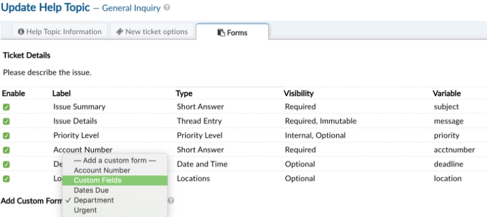Click the ticket icon on New ticket options tab
The width and height of the screenshot is (487, 217).
point(120,32)
